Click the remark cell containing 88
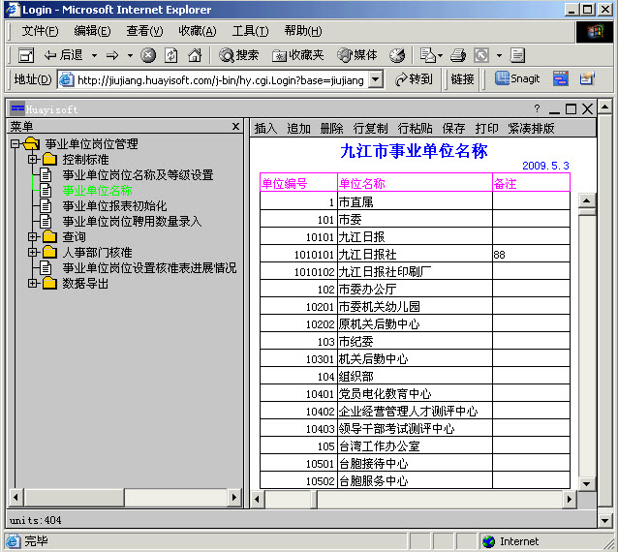The width and height of the screenshot is (618, 552). point(531,254)
